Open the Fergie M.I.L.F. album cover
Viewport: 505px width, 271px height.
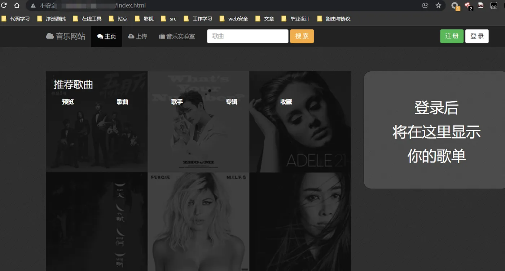pyautogui.click(x=198, y=222)
